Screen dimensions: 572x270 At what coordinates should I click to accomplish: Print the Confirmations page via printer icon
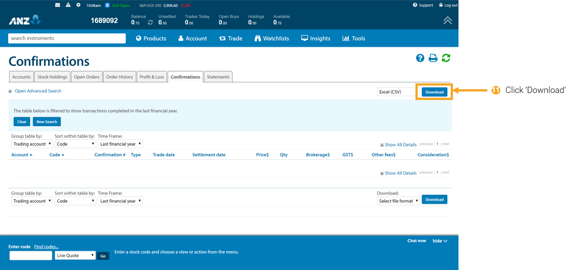coord(433,58)
